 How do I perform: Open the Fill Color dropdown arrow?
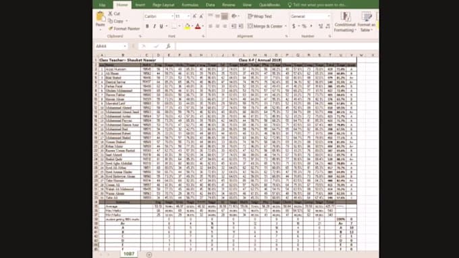pos(192,26)
